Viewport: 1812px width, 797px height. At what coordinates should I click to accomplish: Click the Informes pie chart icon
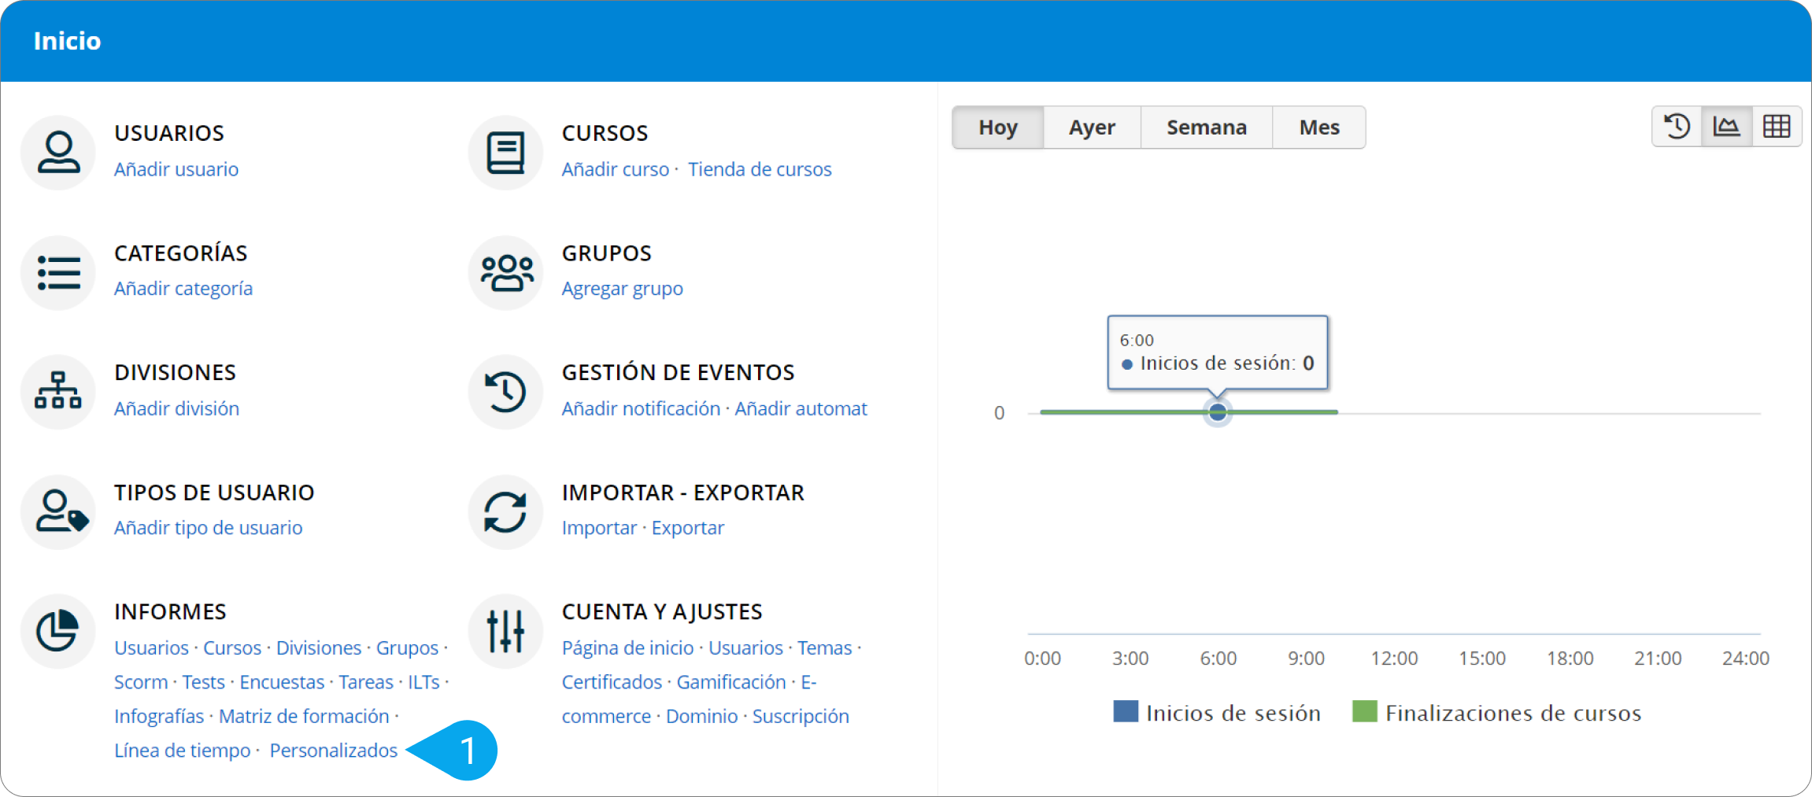coord(58,630)
